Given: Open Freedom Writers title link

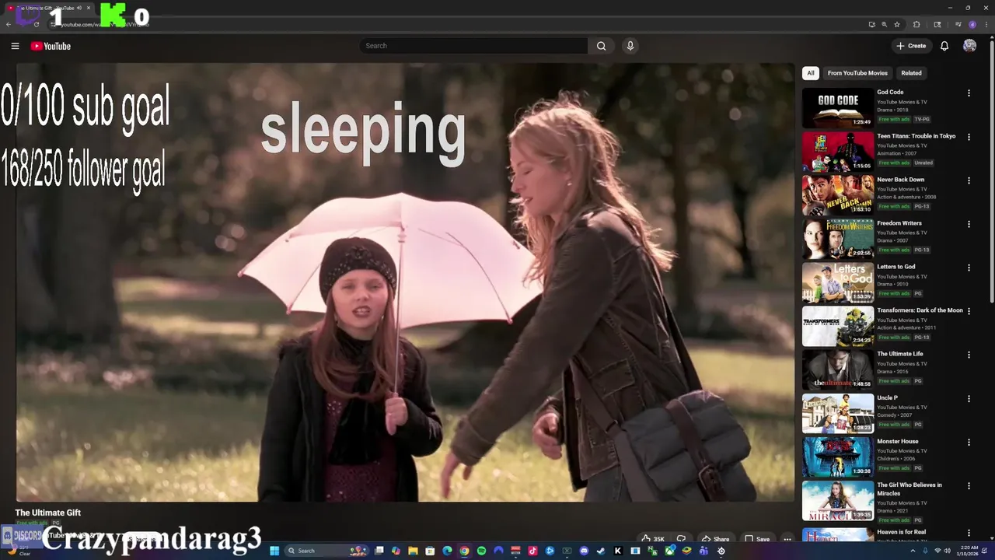Looking at the screenshot, I should (x=899, y=223).
